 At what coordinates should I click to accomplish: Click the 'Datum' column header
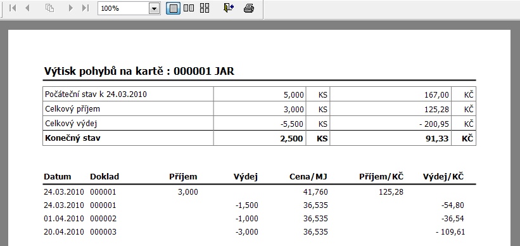58,177
